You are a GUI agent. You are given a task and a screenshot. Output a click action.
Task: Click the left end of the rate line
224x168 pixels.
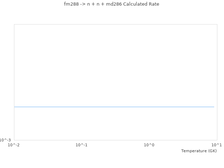coord(15,107)
